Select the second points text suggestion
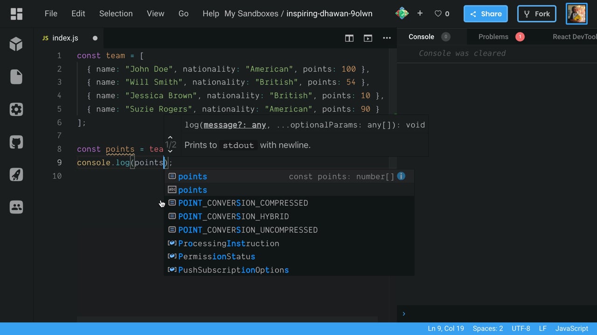Screen dimensions: 597x335 (289, 190)
